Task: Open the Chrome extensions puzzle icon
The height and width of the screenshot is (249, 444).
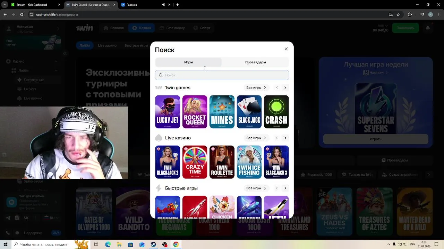Action: [x=410, y=15]
